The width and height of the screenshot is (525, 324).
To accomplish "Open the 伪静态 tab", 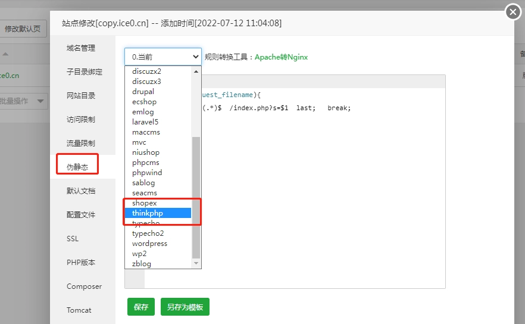I will [77, 167].
